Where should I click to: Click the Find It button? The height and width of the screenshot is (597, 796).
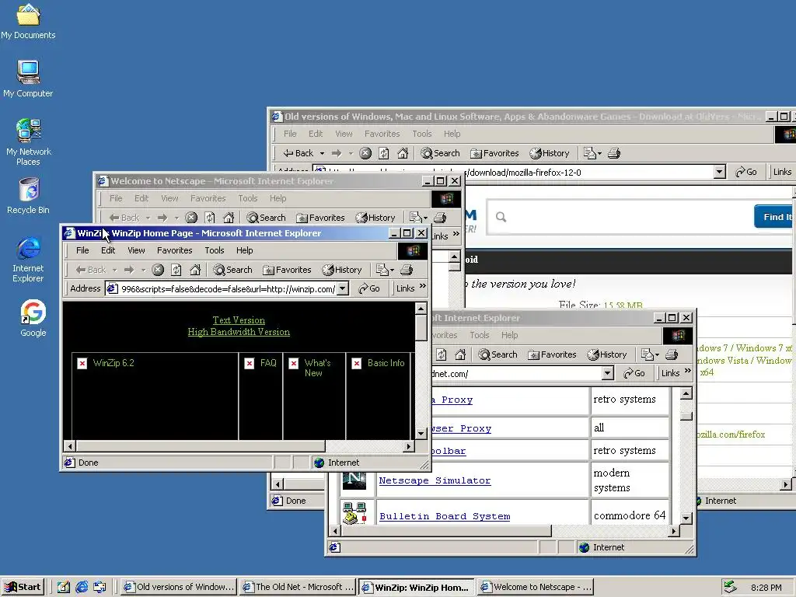point(775,217)
